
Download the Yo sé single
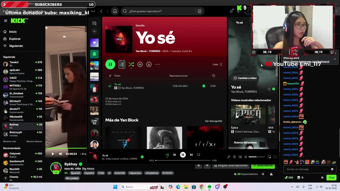(x=149, y=64)
